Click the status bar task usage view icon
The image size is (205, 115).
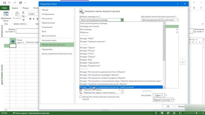coord(162,113)
